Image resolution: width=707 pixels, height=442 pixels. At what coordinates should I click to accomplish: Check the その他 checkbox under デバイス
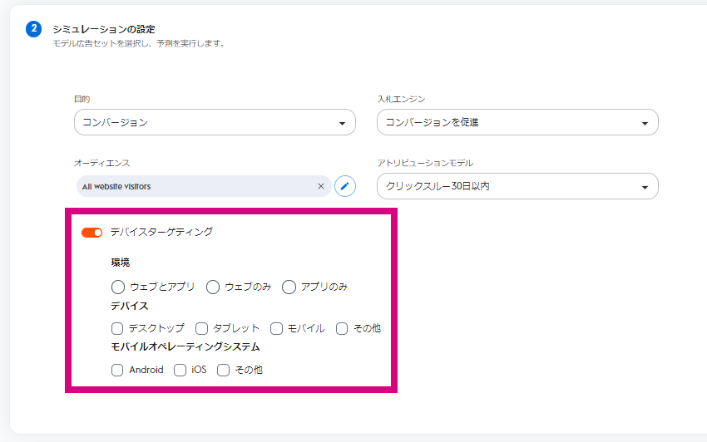342,328
